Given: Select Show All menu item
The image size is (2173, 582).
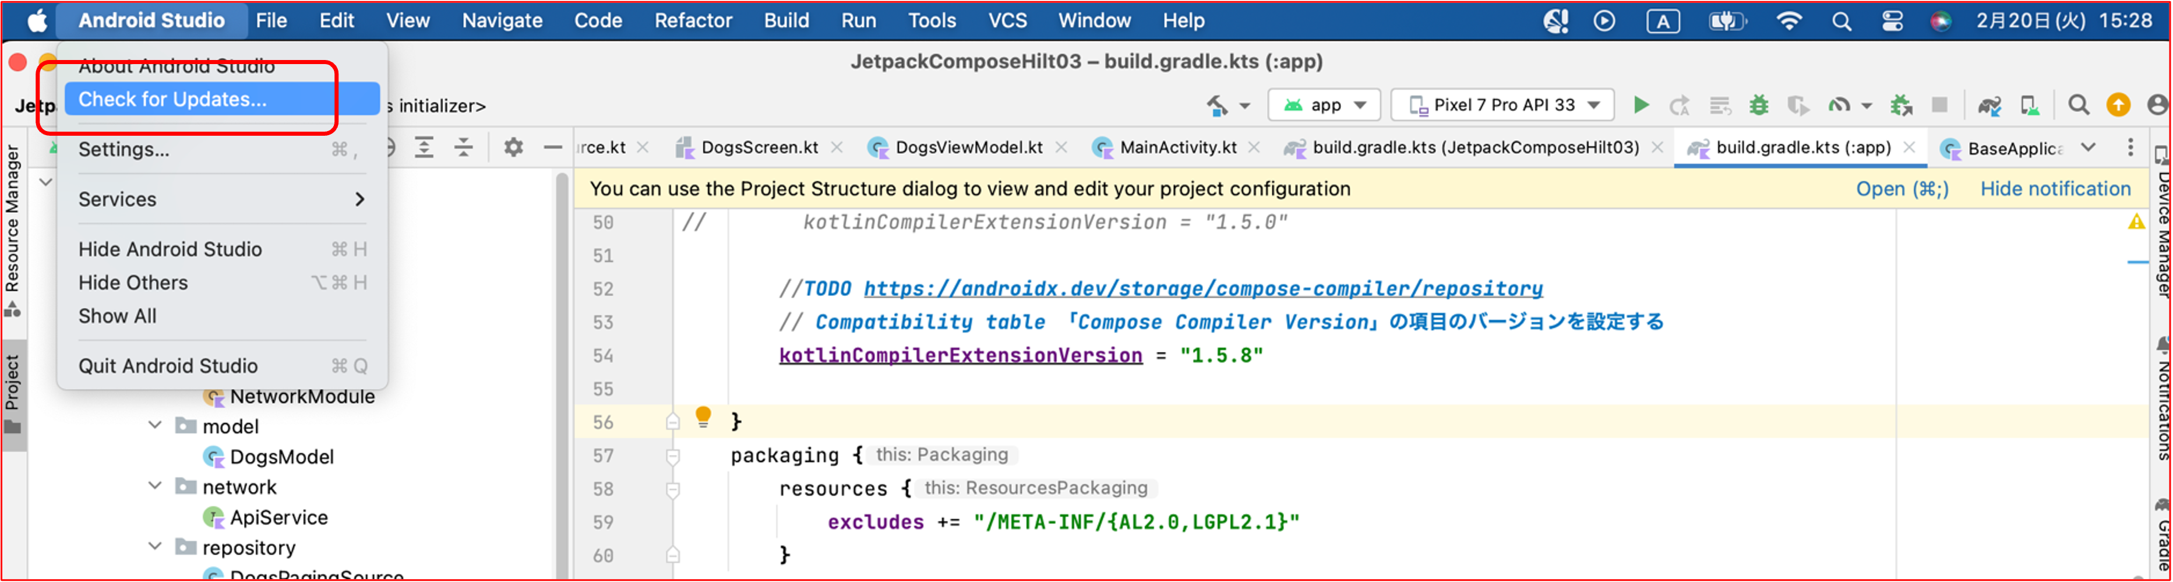Looking at the screenshot, I should (x=222, y=316).
